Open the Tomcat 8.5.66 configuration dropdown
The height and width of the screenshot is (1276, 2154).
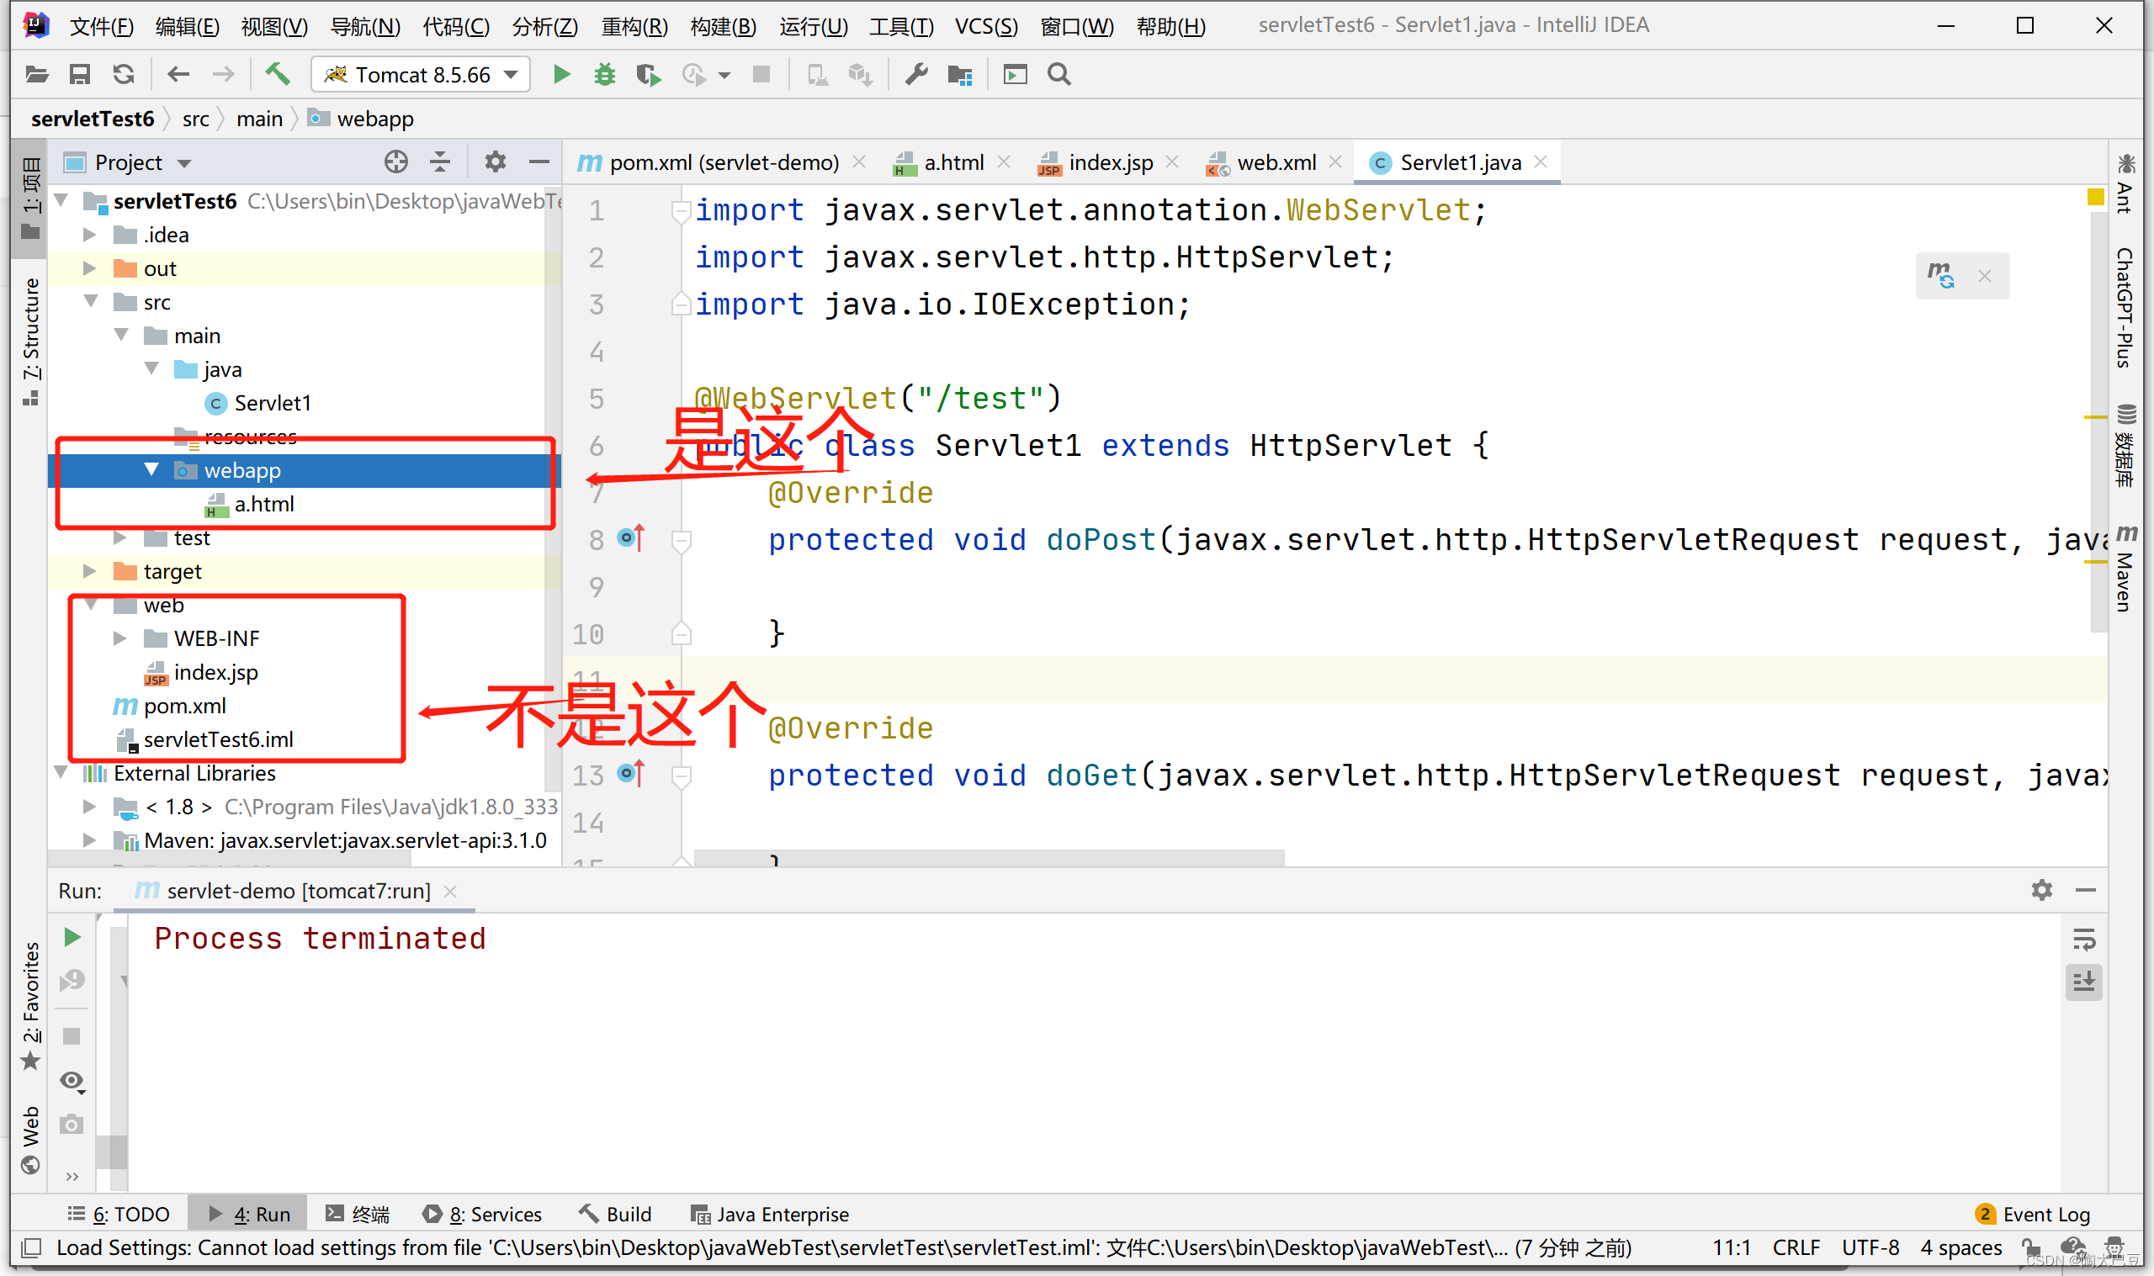[x=509, y=74]
